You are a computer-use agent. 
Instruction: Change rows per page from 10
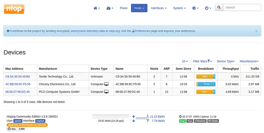point(185,61)
